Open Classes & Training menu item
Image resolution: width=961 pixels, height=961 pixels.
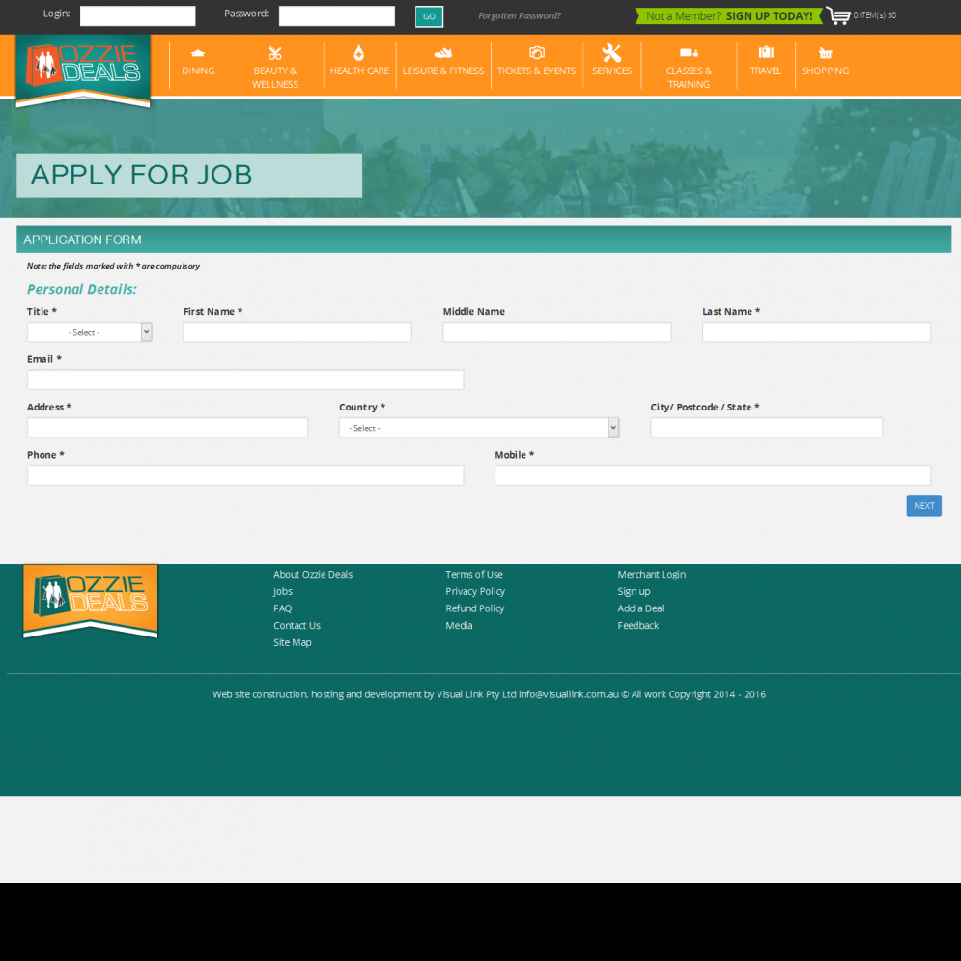pos(689,76)
